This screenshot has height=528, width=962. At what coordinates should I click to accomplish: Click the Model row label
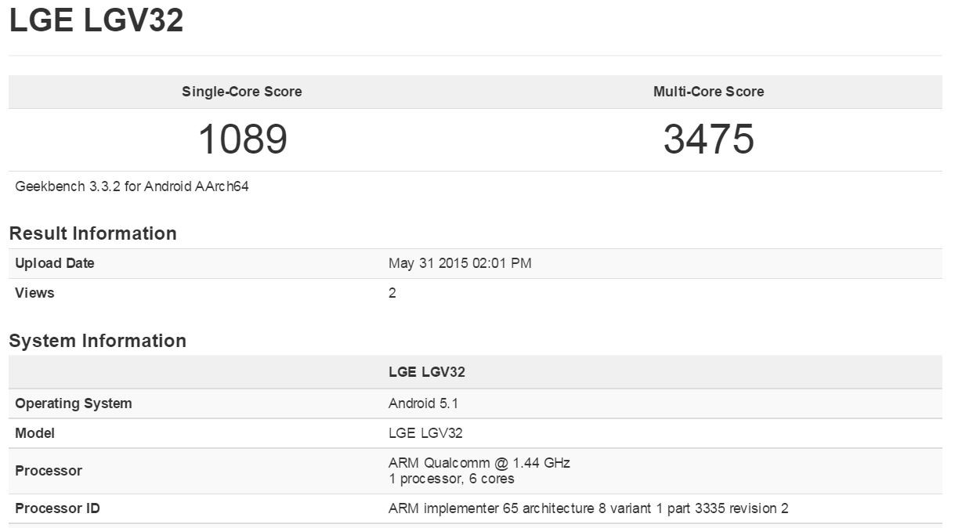(34, 433)
